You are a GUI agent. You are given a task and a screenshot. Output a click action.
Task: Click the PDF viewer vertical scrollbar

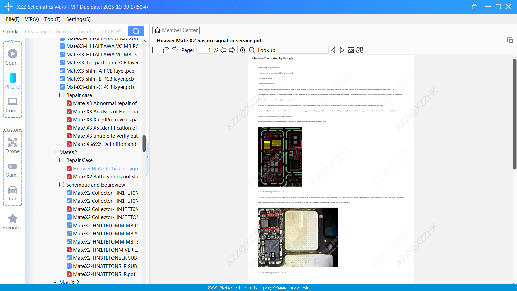(515, 114)
